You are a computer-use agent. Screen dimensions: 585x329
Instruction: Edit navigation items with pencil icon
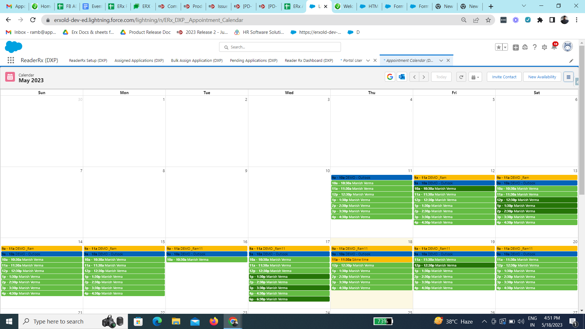click(571, 61)
